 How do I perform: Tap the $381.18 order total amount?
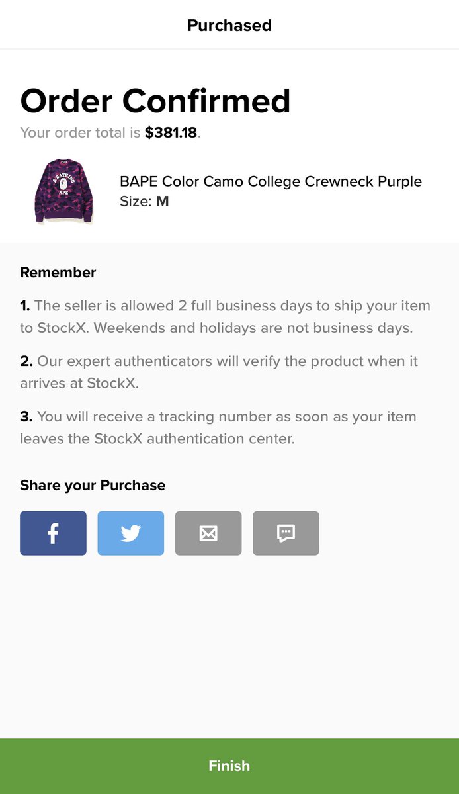click(171, 132)
